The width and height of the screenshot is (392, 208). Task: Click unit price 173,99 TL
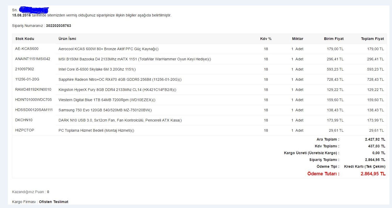click(x=335, y=120)
